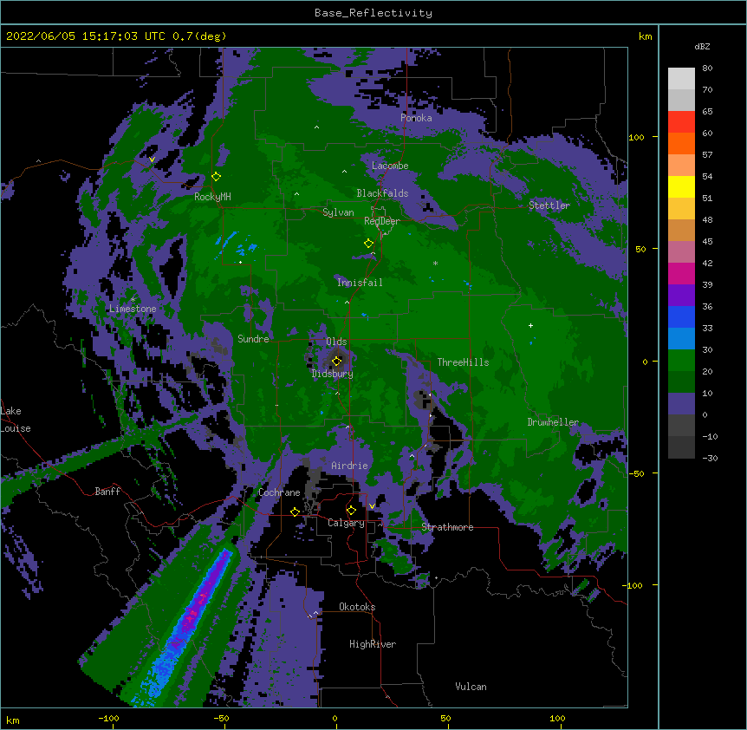Click the dBZ legend heading
747x730 pixels.
(702, 46)
